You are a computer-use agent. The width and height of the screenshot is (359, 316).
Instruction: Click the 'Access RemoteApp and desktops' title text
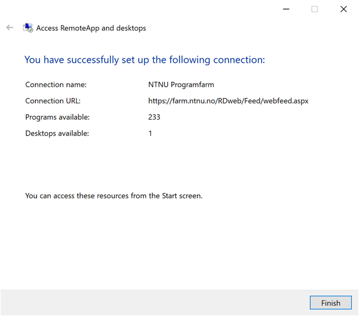[x=91, y=28]
